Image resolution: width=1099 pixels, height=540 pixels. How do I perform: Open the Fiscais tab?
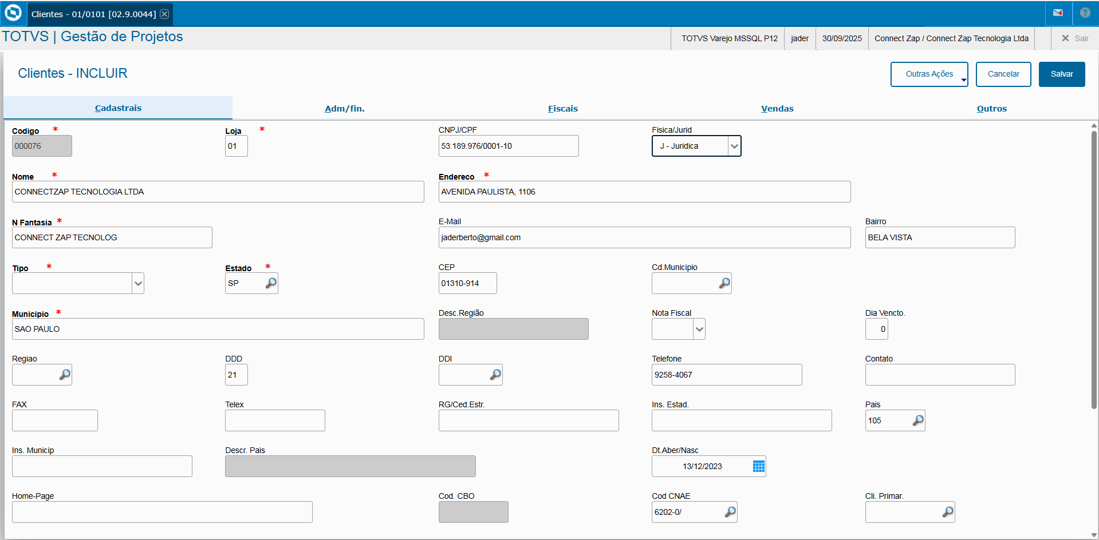(x=562, y=109)
